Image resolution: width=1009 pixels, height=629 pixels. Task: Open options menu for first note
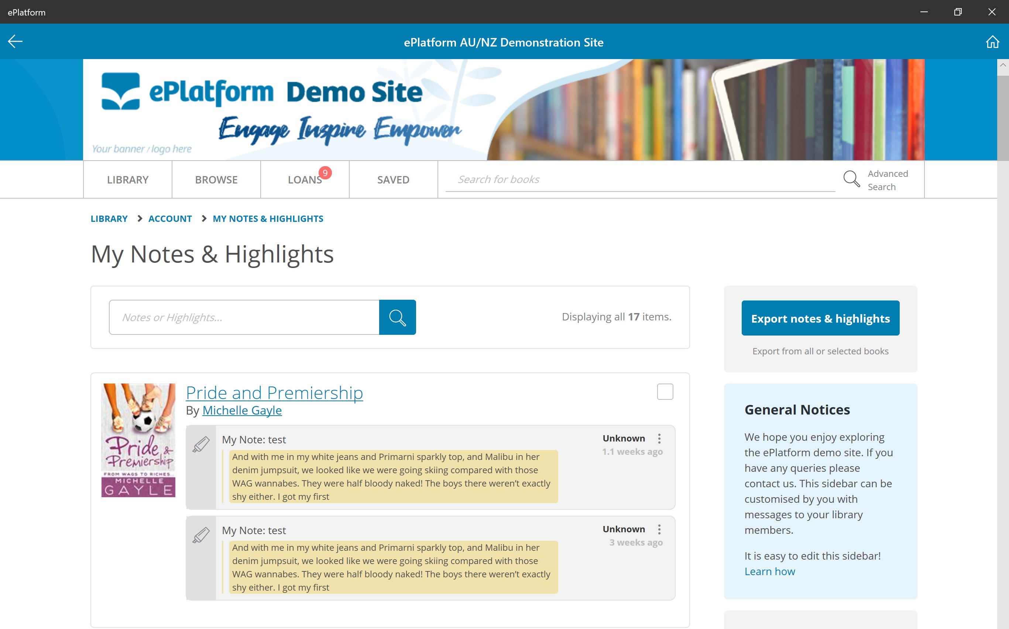point(659,439)
